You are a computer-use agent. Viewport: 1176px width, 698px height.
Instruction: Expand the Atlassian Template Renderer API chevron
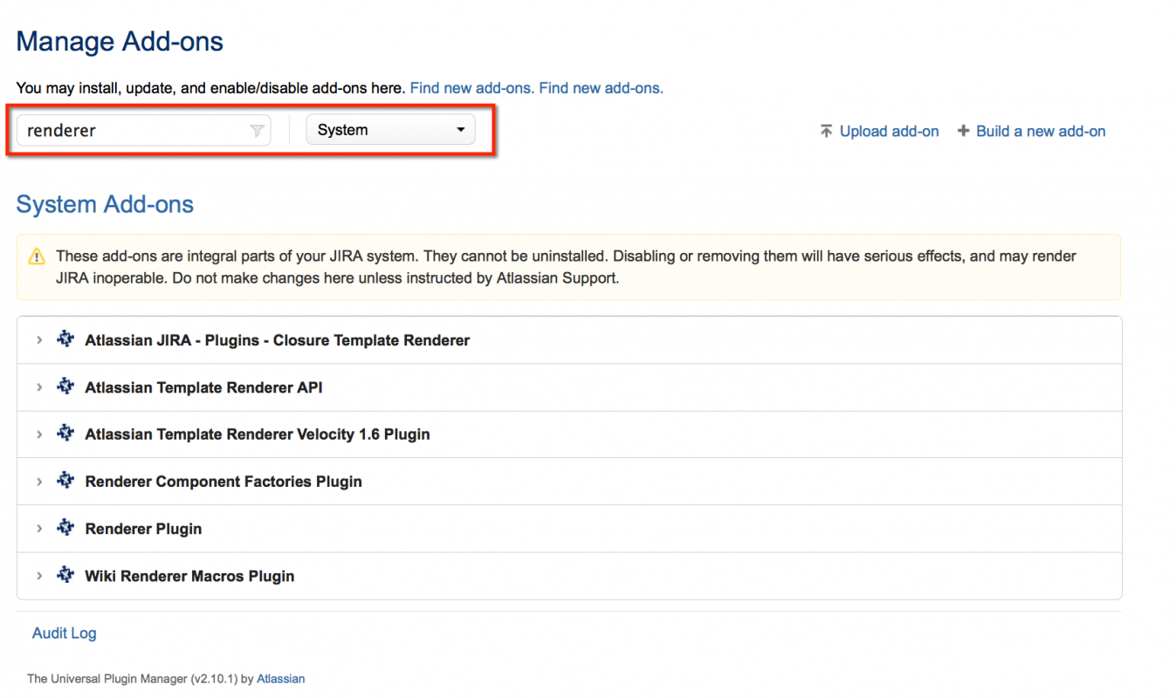pos(39,387)
